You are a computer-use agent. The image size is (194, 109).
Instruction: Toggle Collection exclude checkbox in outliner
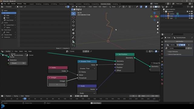click(x=187, y=12)
